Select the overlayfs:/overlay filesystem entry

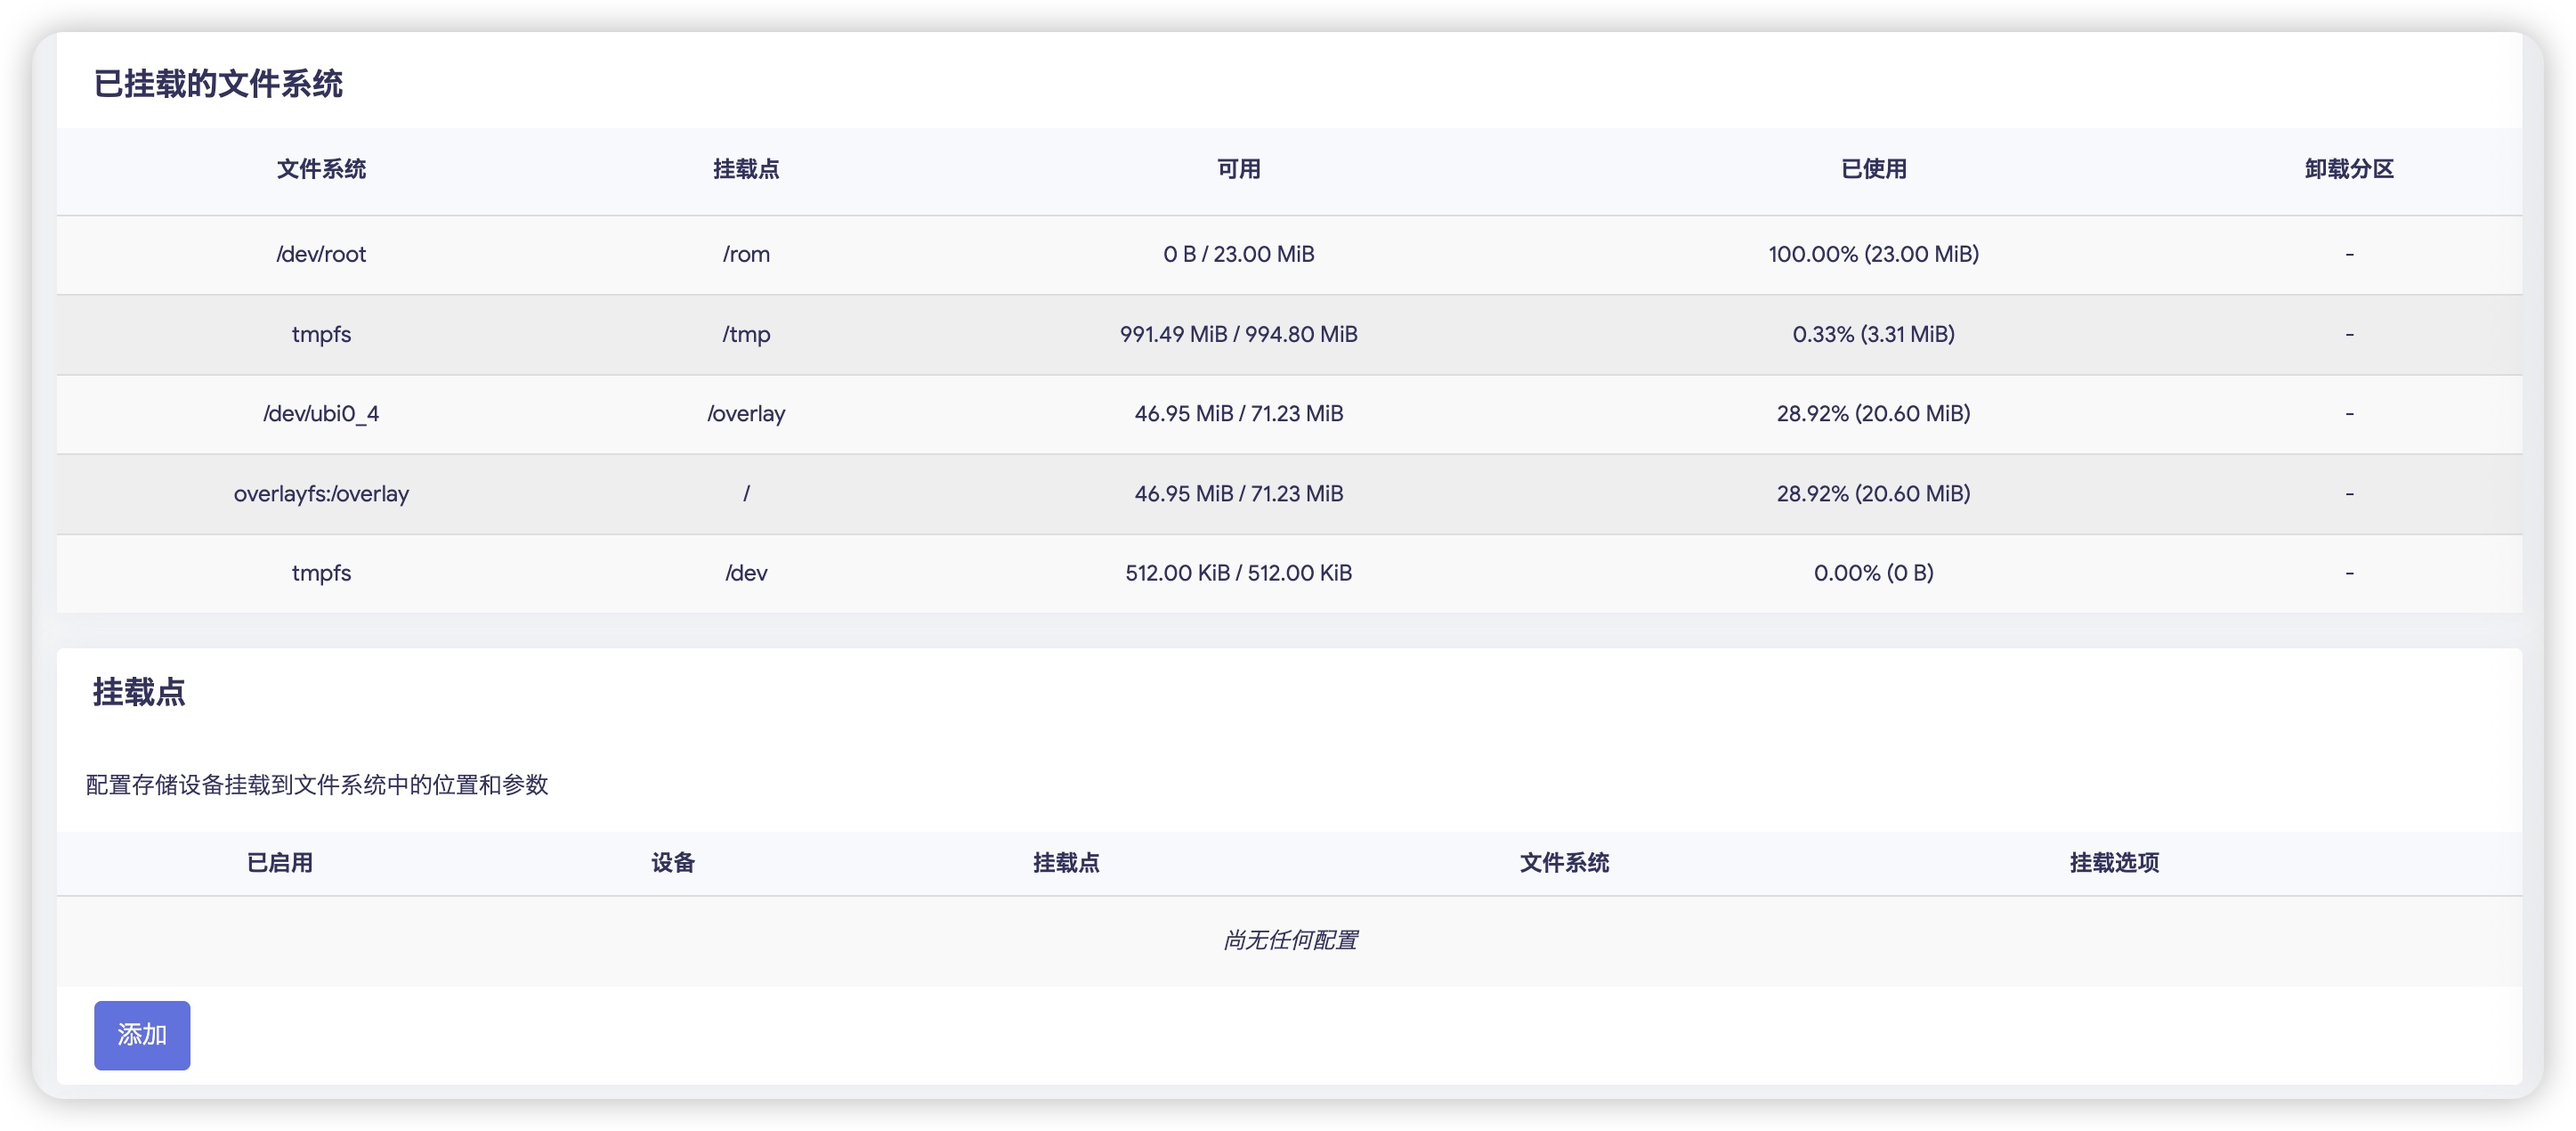click(321, 493)
